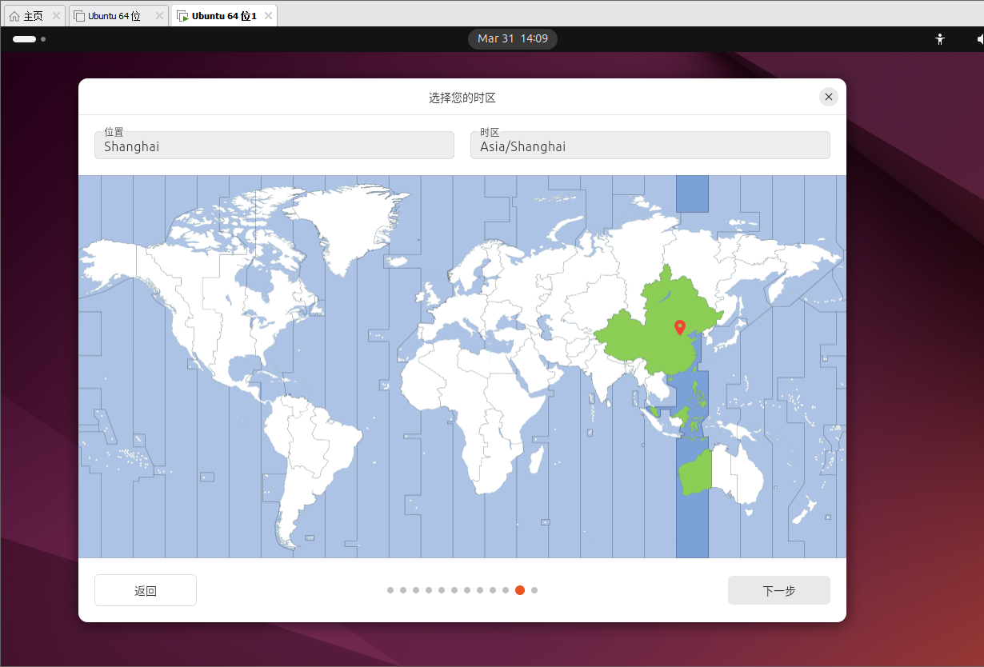The width and height of the screenshot is (984, 667).
Task: Click the 返回 button
Action: pos(146,590)
